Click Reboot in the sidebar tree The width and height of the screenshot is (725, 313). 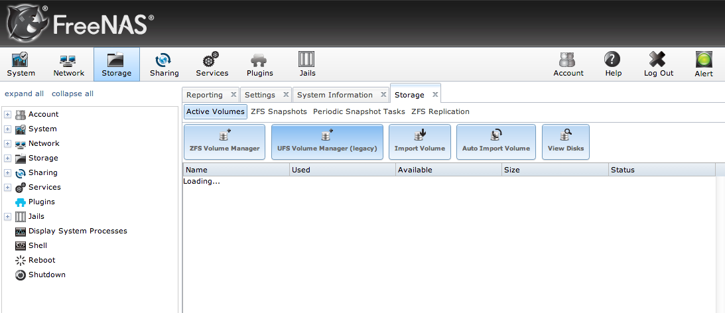[42, 260]
